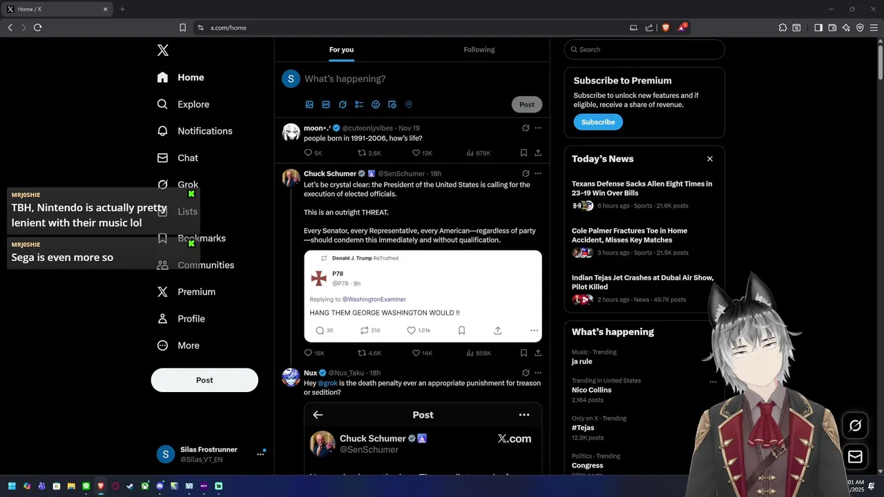Image resolution: width=884 pixels, height=497 pixels.
Task: Click back arrow in embedded Post image
Action: coord(318,415)
